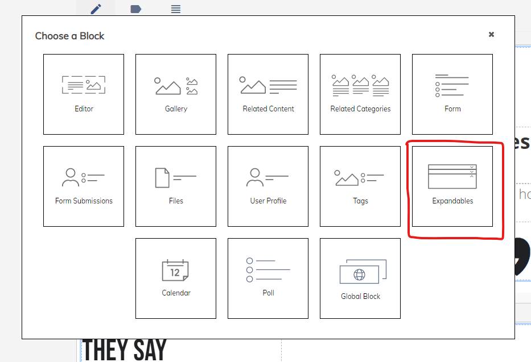
Task: Insert the User Profile block
Action: [x=268, y=186]
